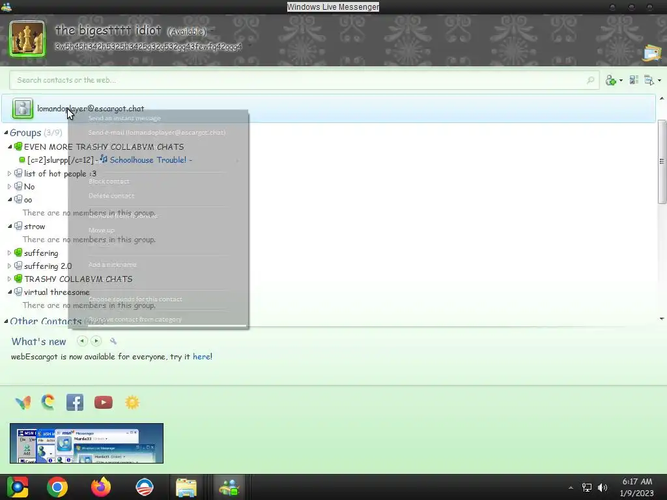
Task: Click the lomandoplayer contact avatar
Action: pos(23,109)
